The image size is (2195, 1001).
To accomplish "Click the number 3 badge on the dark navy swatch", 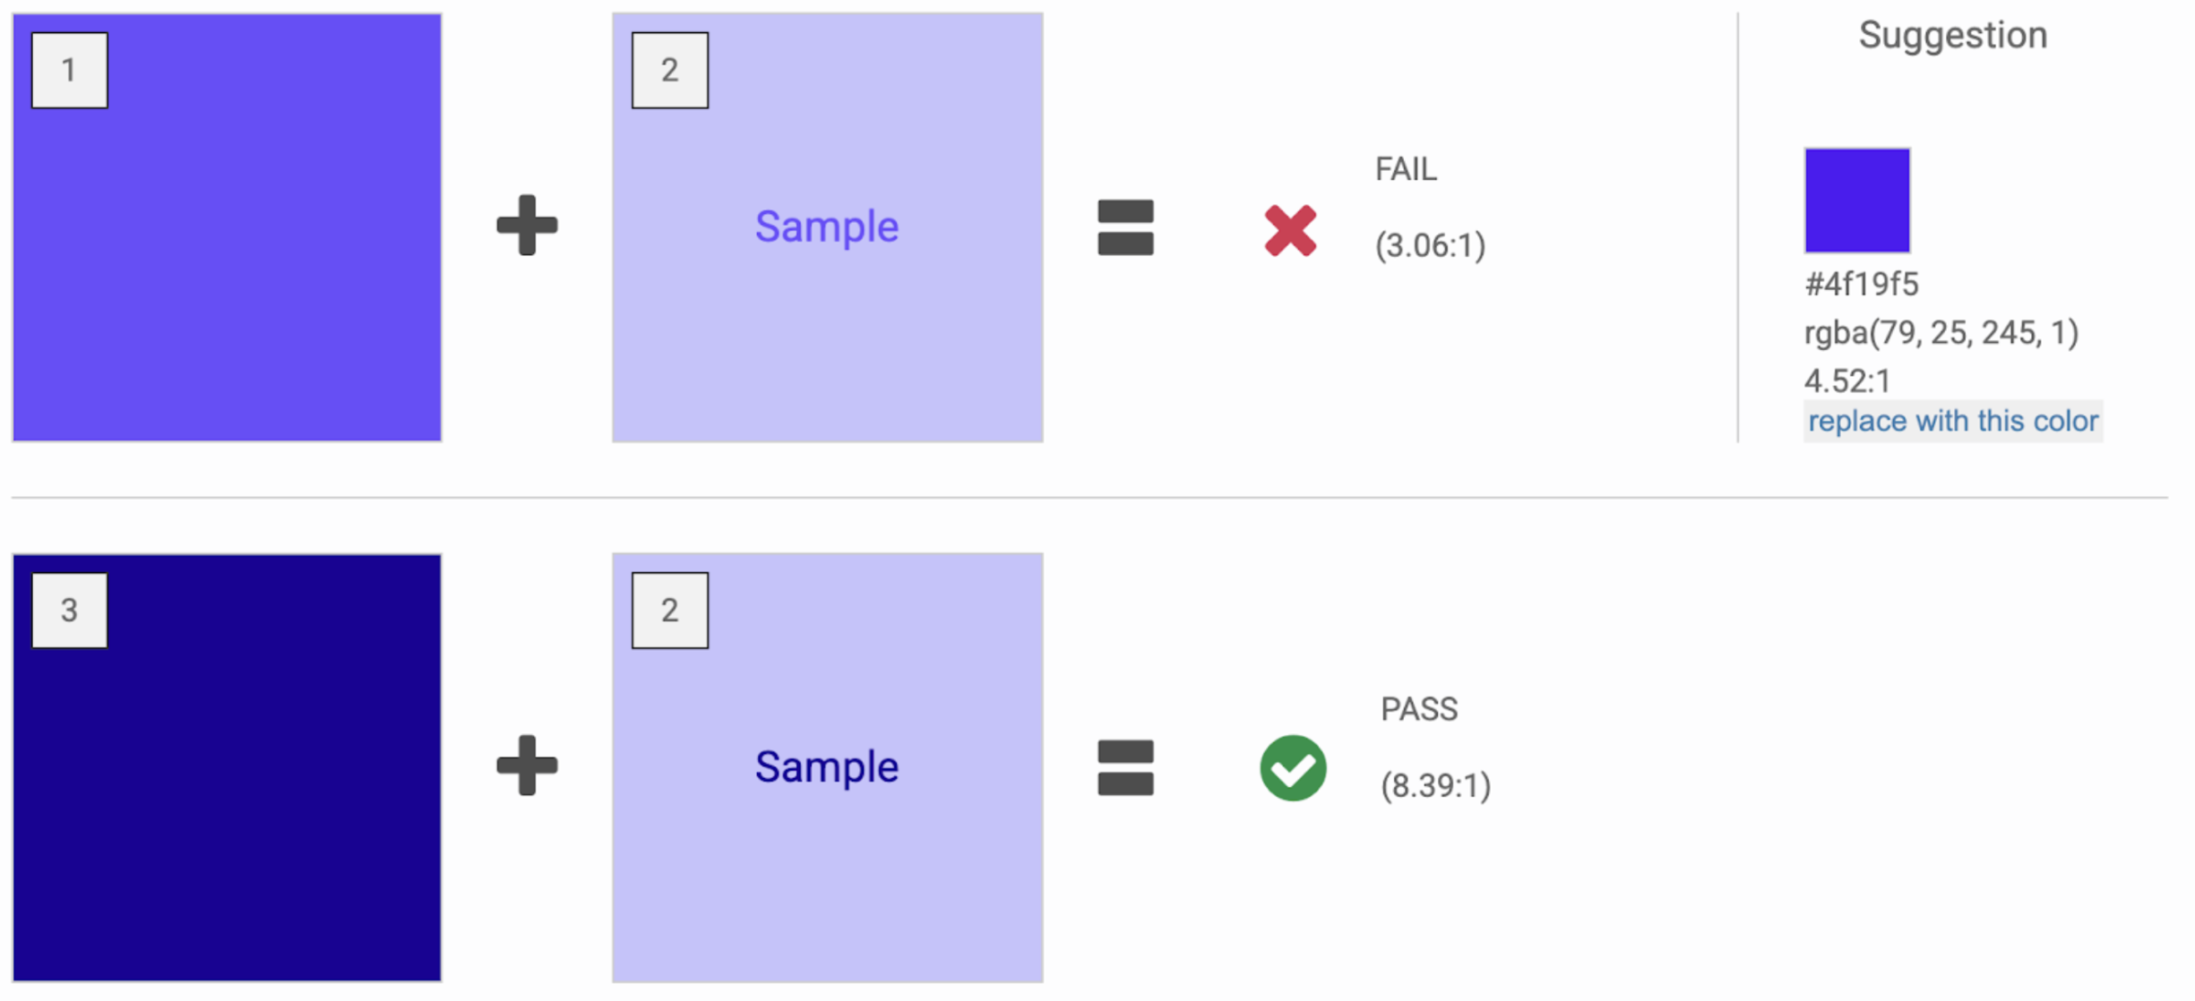I will pos(69,611).
